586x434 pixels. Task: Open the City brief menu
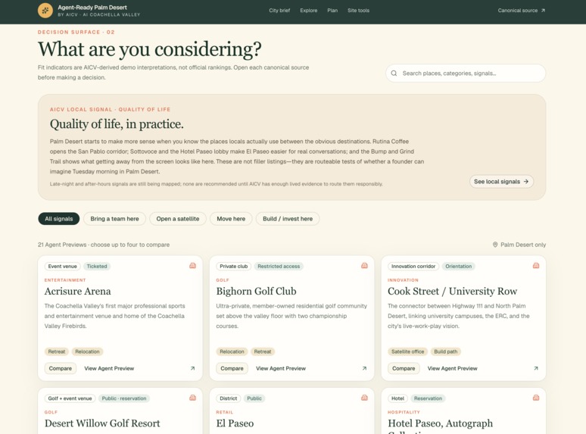point(279,11)
